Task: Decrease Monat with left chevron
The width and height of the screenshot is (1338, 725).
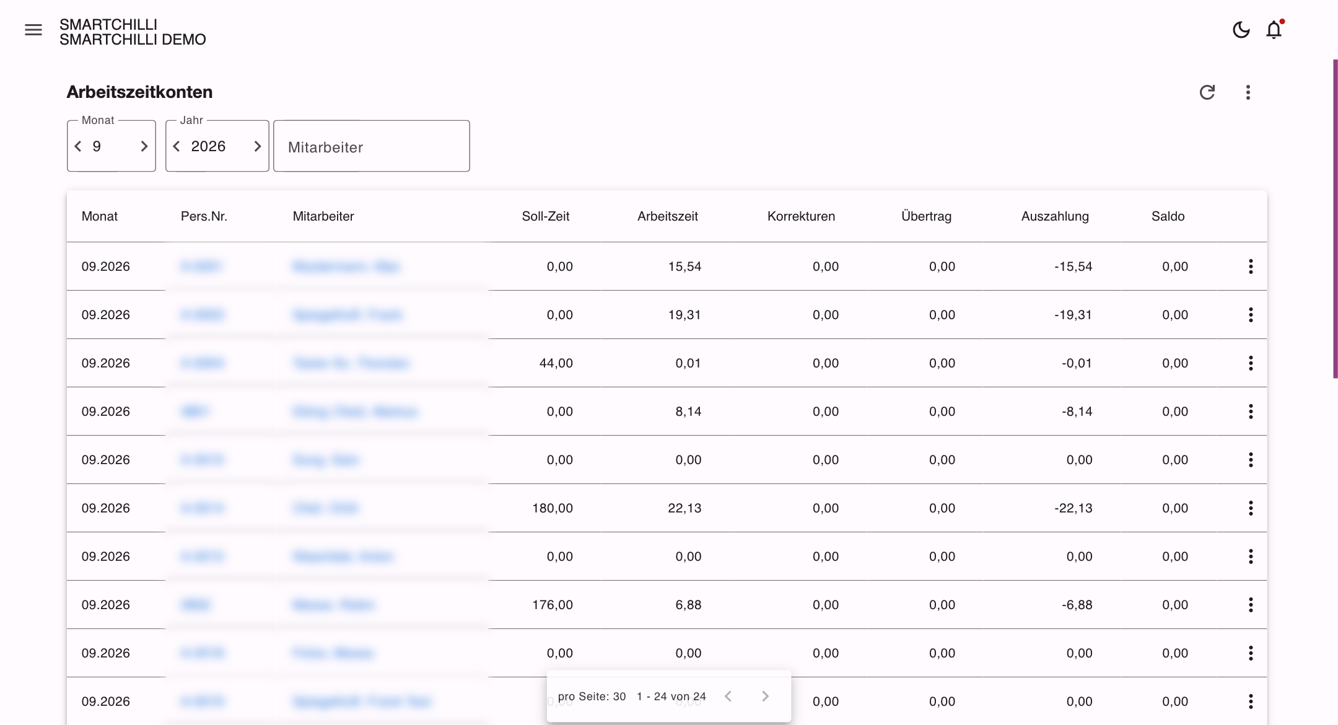Action: point(78,146)
